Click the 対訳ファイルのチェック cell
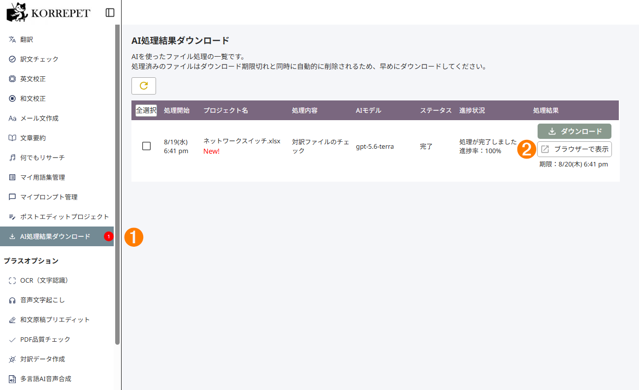The height and width of the screenshot is (390, 639). [x=320, y=146]
